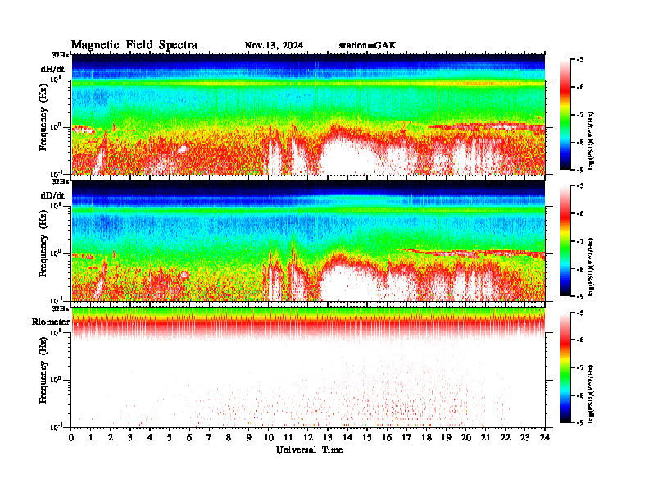Click hour '20' on the Universal Time axis
Image resolution: width=649 pixels, height=502 pixels.
(465, 438)
